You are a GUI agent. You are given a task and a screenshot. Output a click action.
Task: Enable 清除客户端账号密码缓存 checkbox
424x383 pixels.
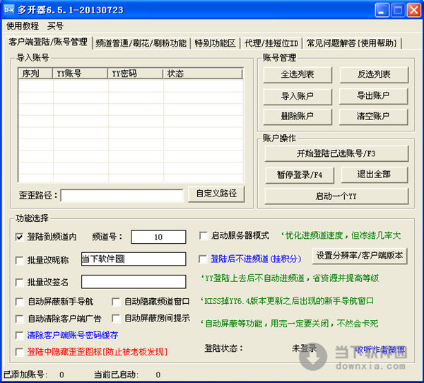pos(20,336)
